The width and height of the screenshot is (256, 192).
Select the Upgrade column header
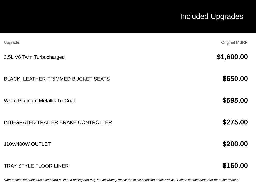click(x=11, y=42)
